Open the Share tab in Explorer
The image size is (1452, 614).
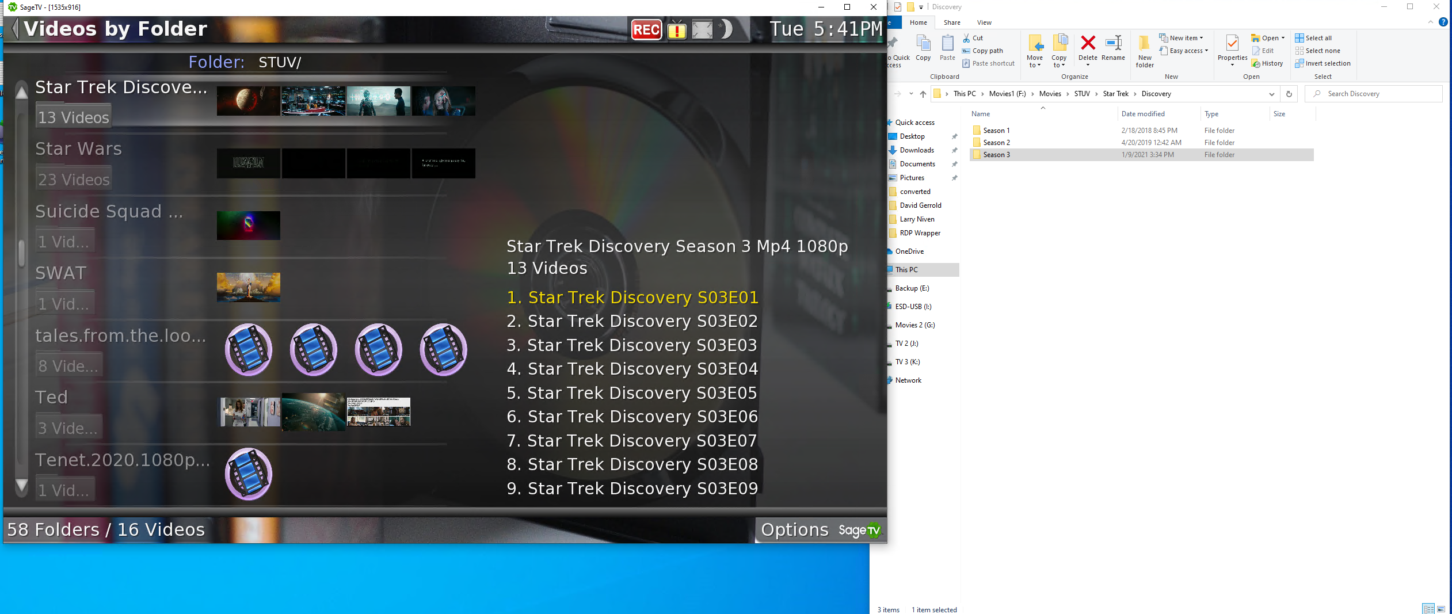point(952,22)
